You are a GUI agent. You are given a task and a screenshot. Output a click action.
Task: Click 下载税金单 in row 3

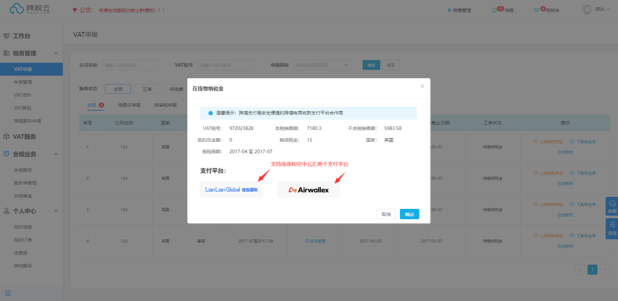pos(583,204)
